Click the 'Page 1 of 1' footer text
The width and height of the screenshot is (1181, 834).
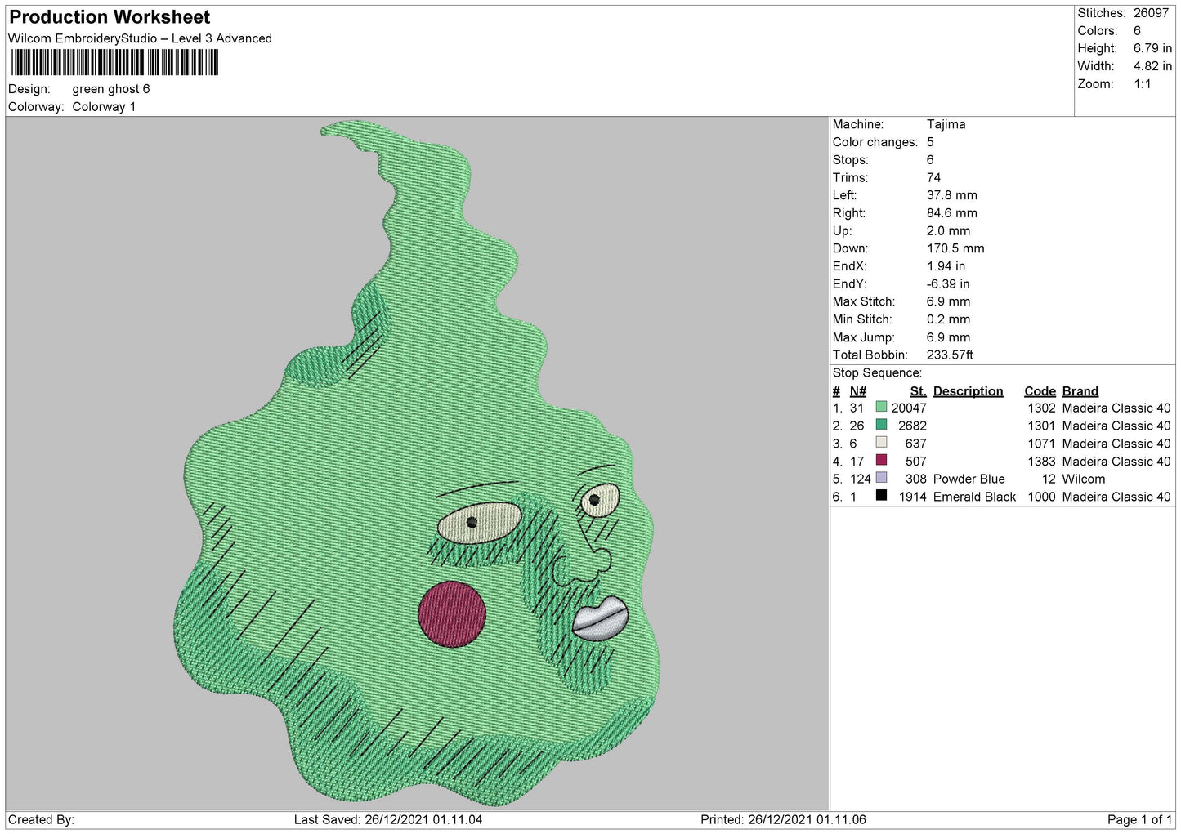(x=1139, y=819)
